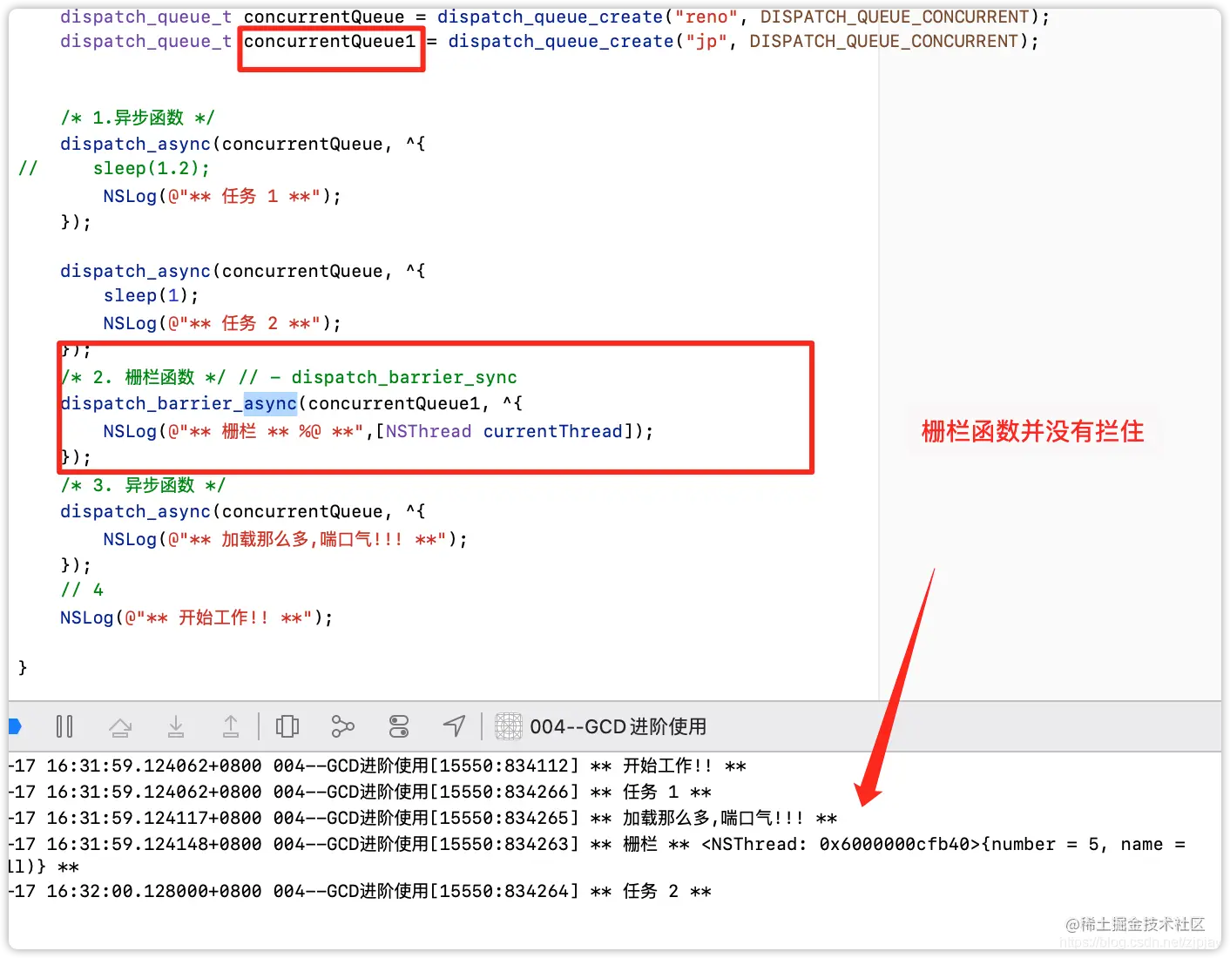The width and height of the screenshot is (1230, 958).
Task: Click the /* 3. 异步函数 */ comment
Action: click(144, 485)
